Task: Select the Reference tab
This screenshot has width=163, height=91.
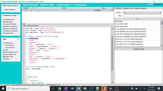Action: click(119, 8)
